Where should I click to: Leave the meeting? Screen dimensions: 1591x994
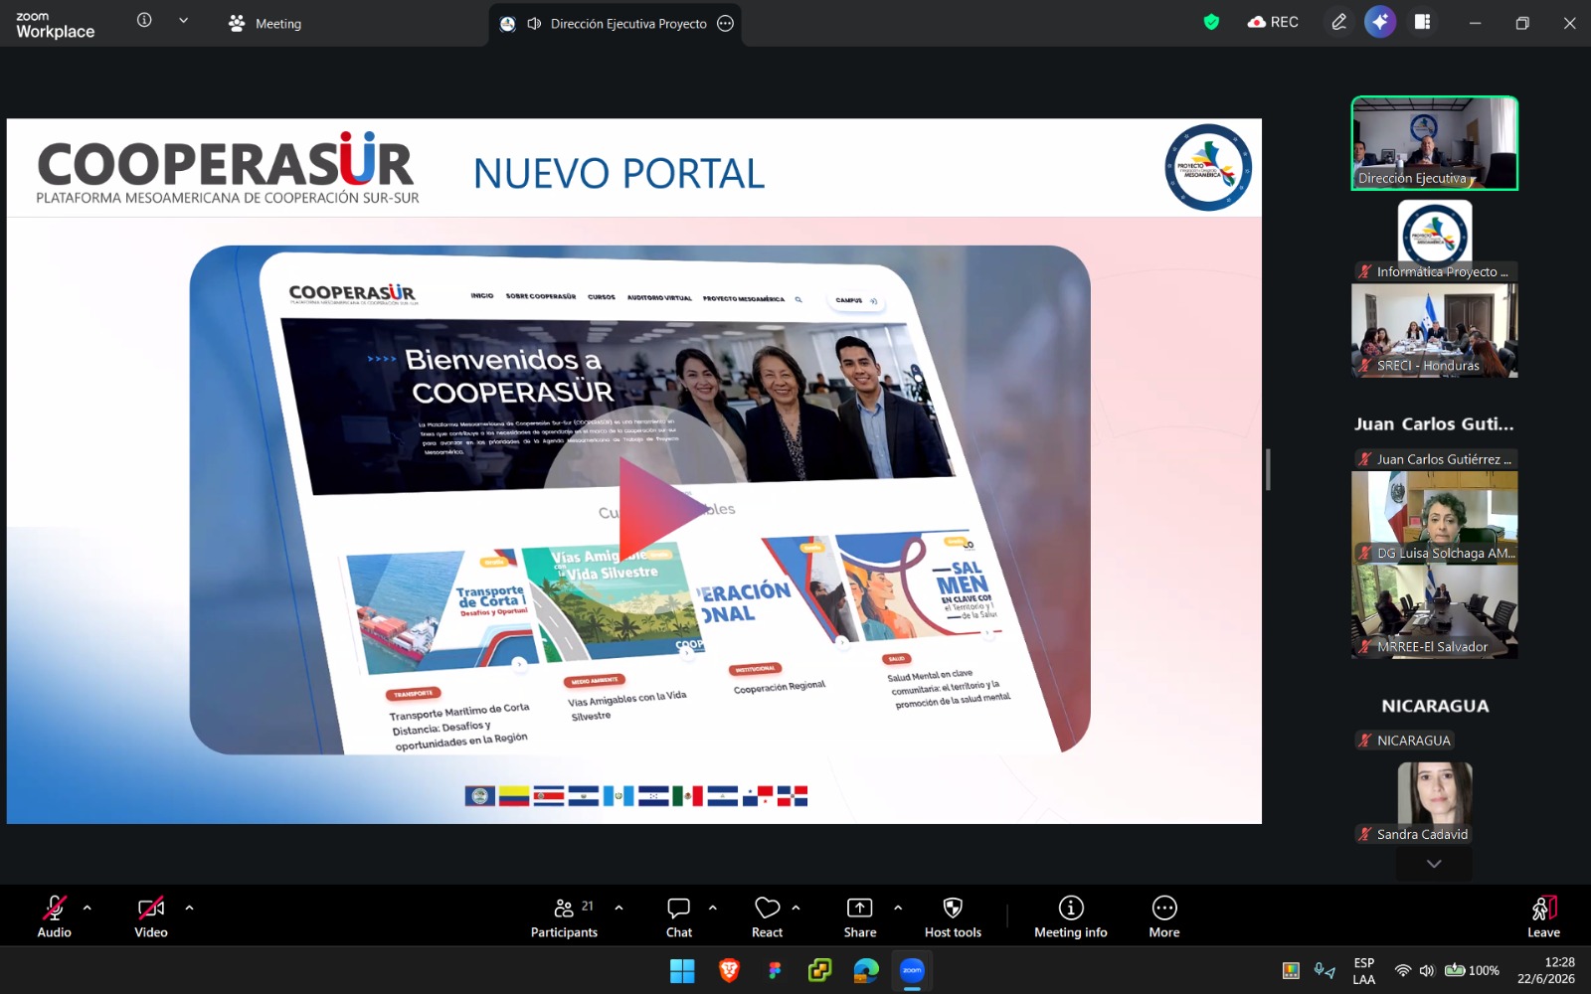click(x=1543, y=916)
